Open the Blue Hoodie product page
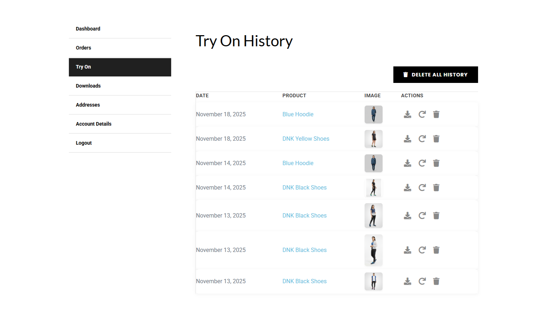 pyautogui.click(x=298, y=114)
